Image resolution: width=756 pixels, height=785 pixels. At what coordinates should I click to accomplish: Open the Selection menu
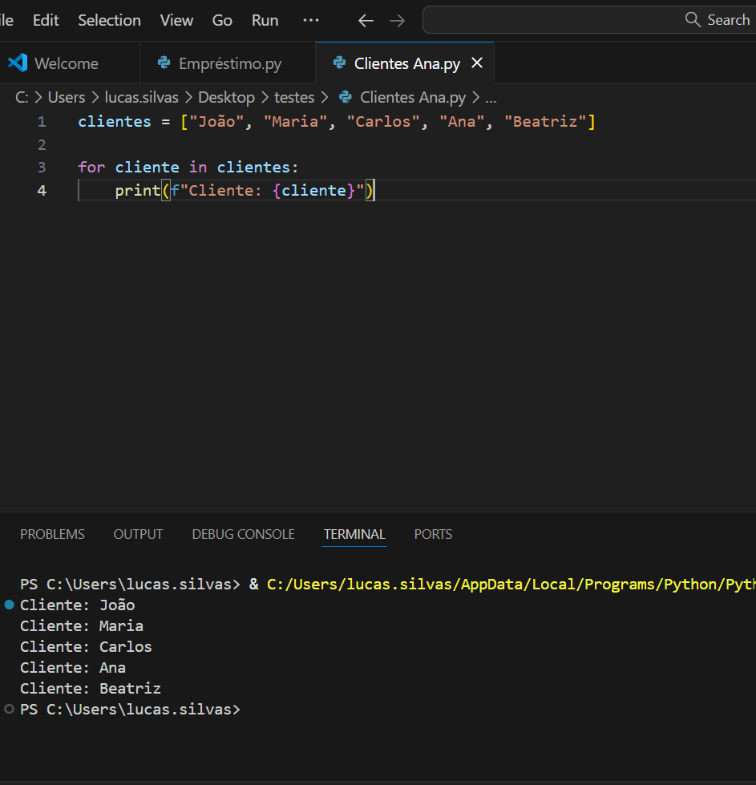tap(109, 20)
